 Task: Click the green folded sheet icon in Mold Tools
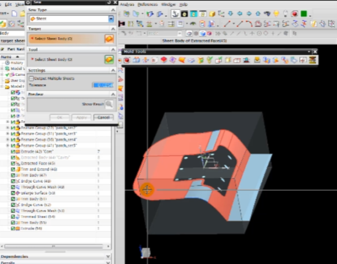point(200,60)
